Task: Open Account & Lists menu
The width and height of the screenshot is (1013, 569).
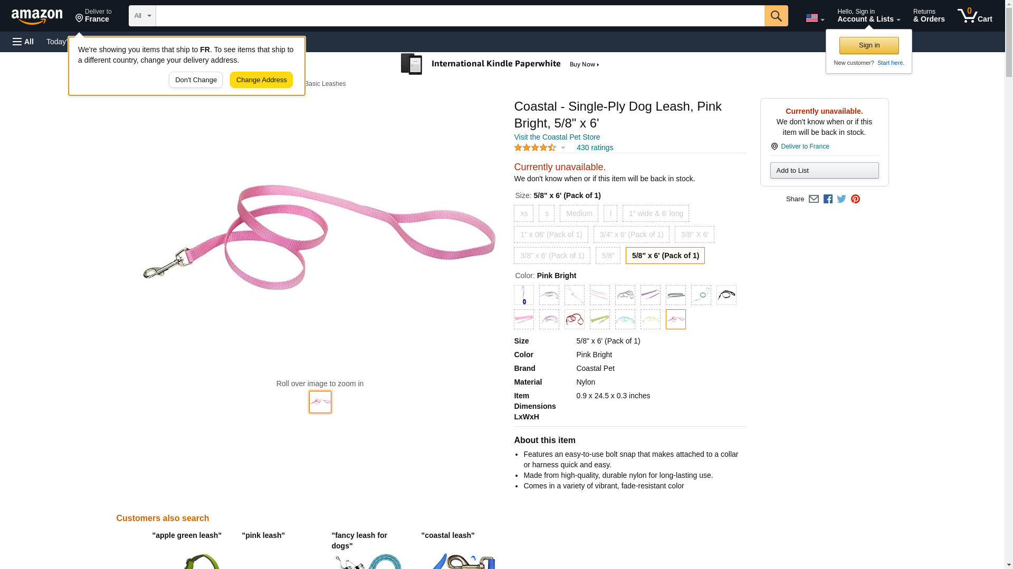Action: tap(868, 16)
